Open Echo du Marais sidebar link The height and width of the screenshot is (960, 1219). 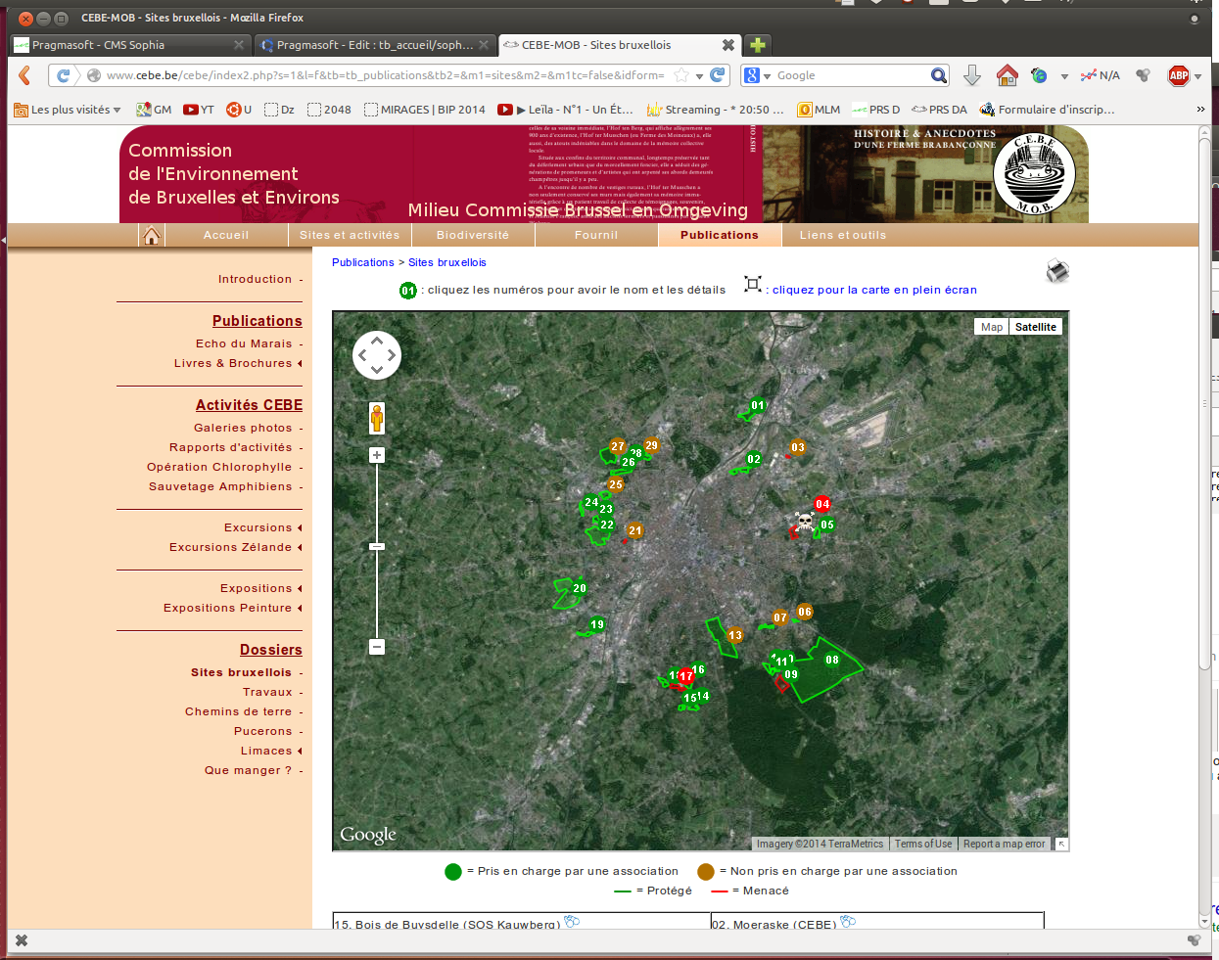pos(244,343)
